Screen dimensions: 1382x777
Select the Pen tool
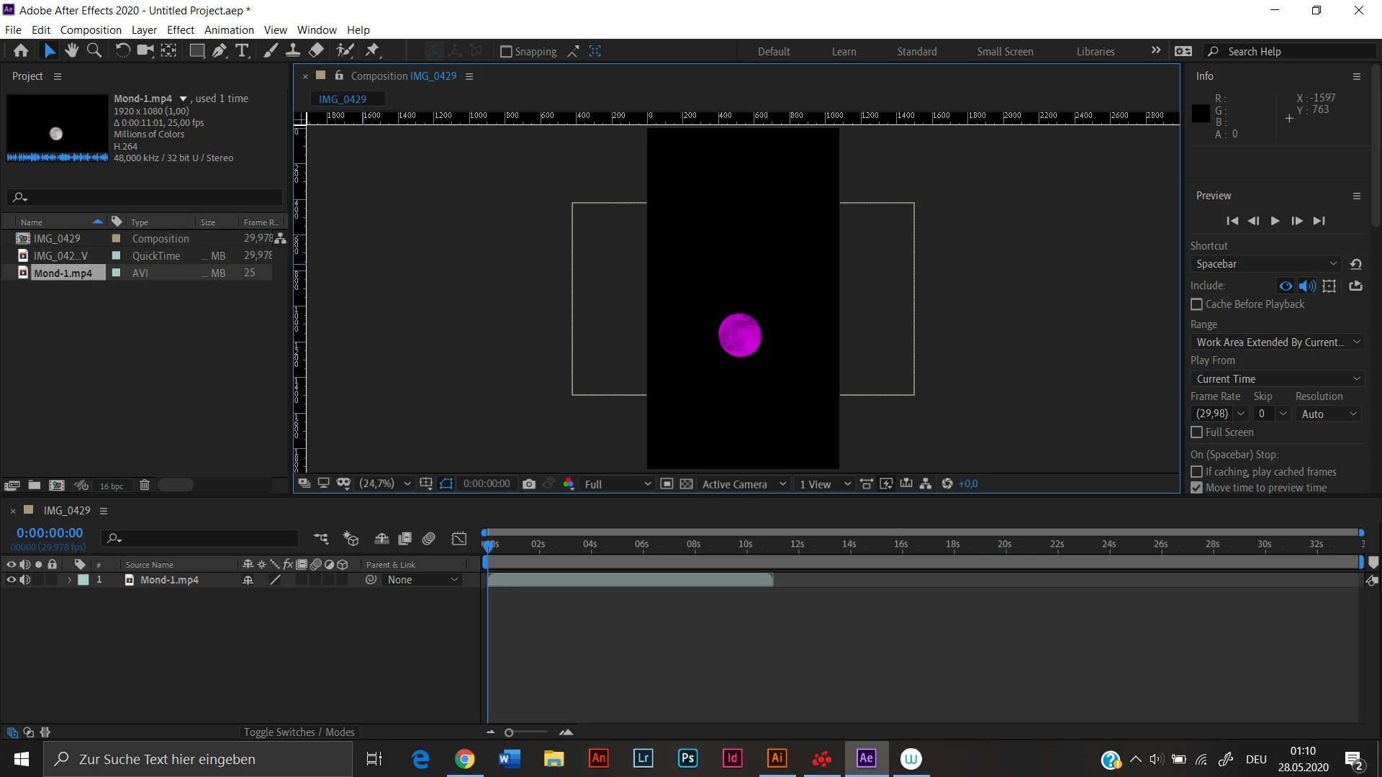[220, 50]
